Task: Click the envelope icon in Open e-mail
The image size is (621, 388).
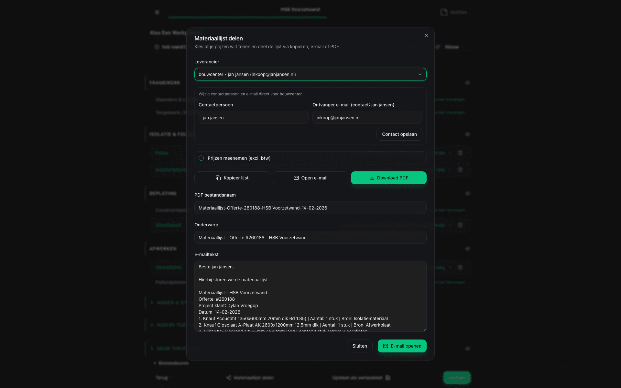Action: tap(296, 178)
